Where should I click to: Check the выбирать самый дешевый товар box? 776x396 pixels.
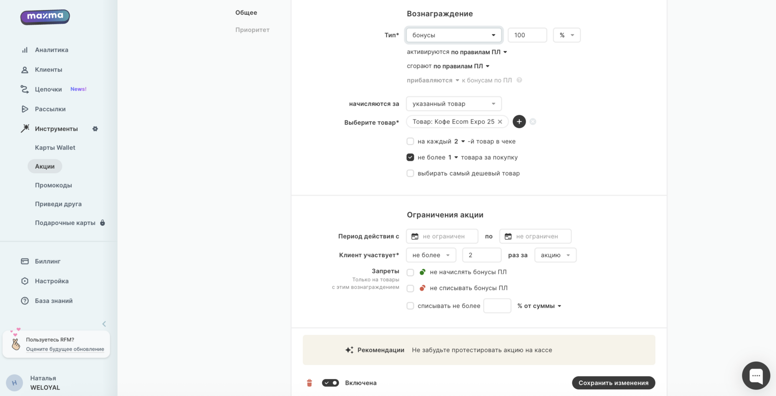click(x=410, y=173)
